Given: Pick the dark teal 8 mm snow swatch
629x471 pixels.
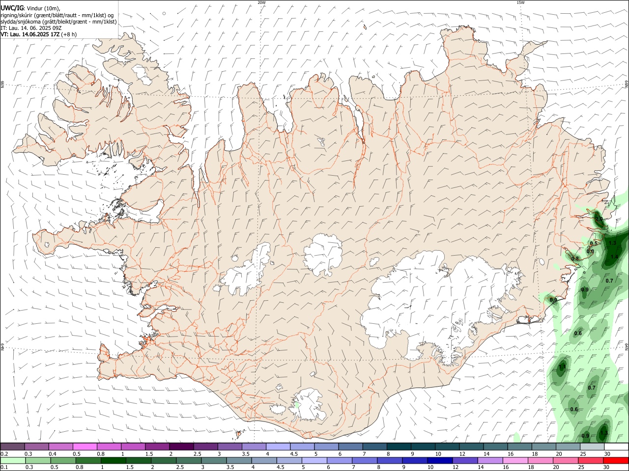Looking at the screenshot, I should [x=399, y=446].
